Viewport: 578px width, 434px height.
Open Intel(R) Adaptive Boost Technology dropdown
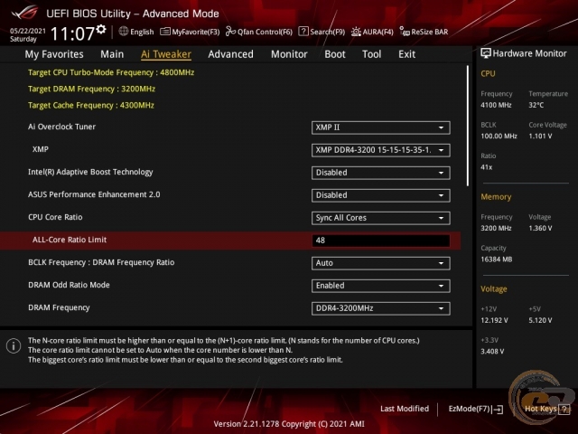tap(381, 173)
